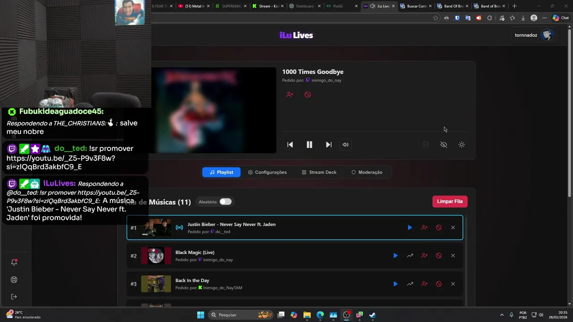Open the Copilot Chat button
The width and height of the screenshot is (573, 322).
560,18
